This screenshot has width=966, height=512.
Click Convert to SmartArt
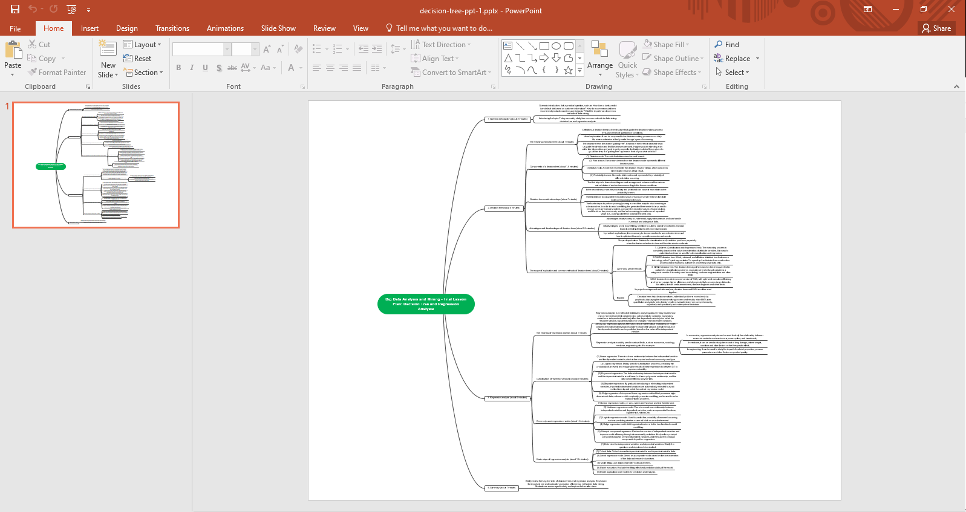tap(451, 73)
